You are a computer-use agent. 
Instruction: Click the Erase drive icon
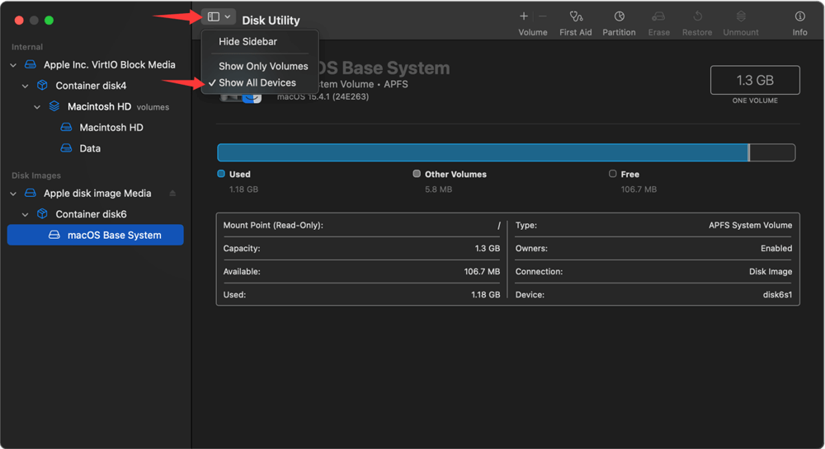point(658,16)
